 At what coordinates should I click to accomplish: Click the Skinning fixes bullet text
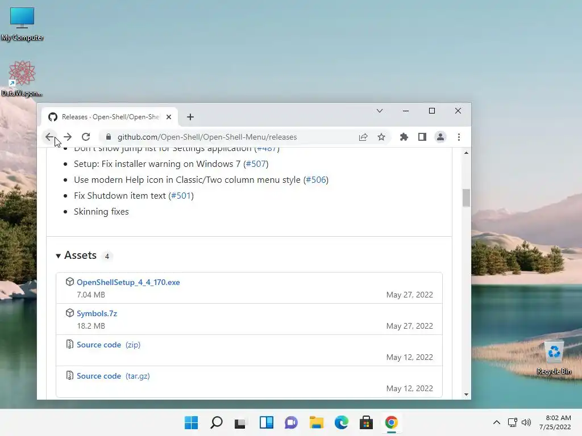point(101,212)
